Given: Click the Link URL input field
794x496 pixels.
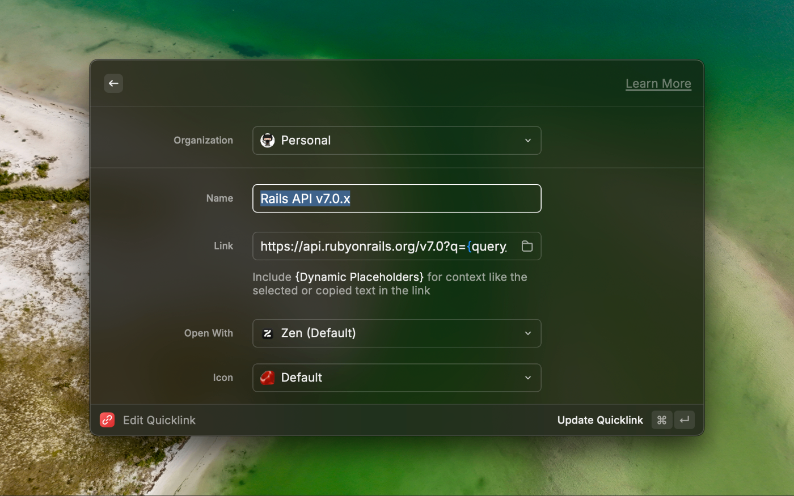Looking at the screenshot, I should coord(396,246).
